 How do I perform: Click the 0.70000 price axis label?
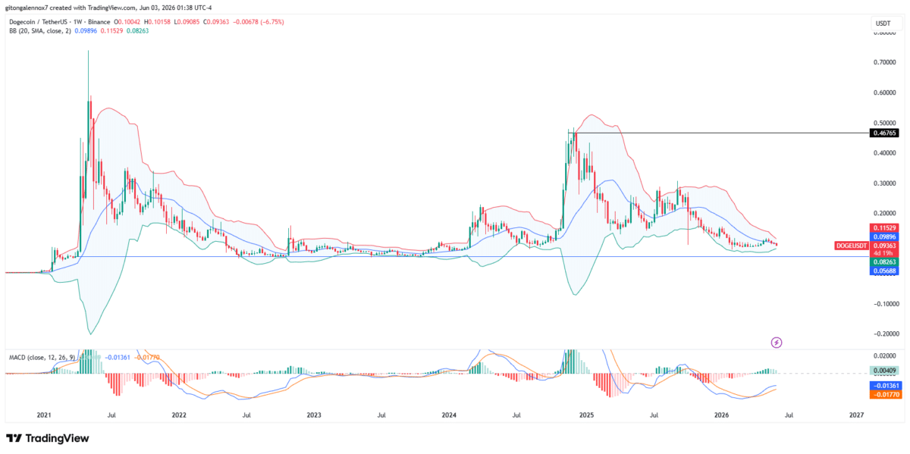click(x=884, y=63)
